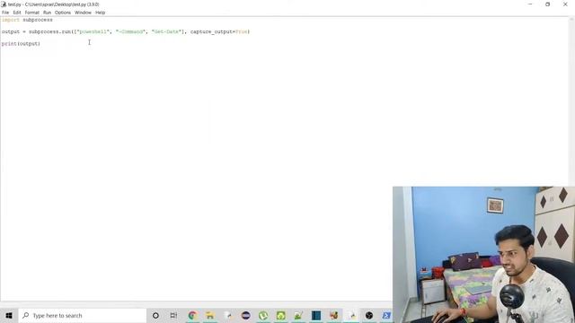Viewport: 575px width, 323px height.
Task: Open the OBS Studio taskbar icon
Action: coord(369,315)
